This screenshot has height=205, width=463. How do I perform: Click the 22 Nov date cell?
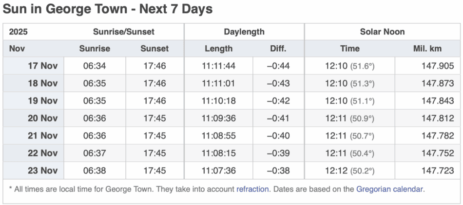click(x=42, y=154)
